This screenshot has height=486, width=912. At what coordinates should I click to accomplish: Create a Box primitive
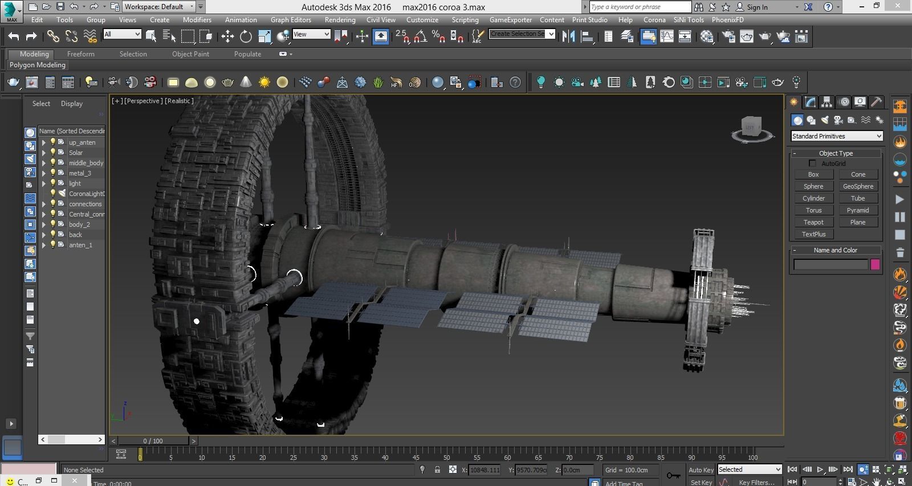(x=813, y=174)
